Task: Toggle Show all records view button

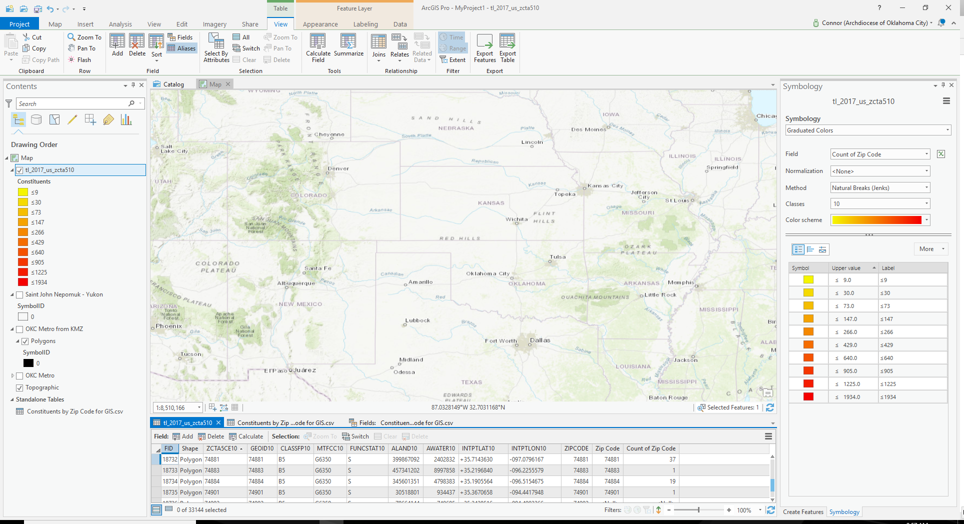Action: pyautogui.click(x=156, y=510)
